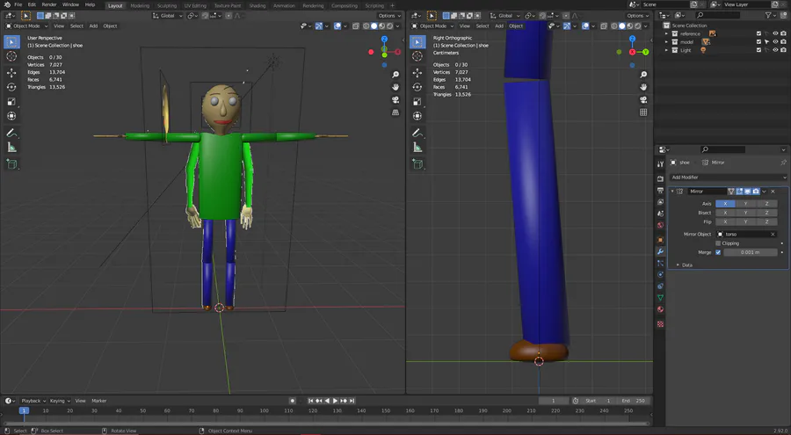This screenshot has width=791, height=435.
Task: Enable Clipping checkbox in Mirror modifier
Action: 718,243
